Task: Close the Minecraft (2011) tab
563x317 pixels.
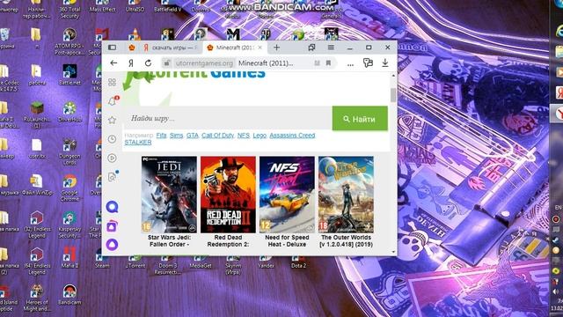Action: click(260, 48)
